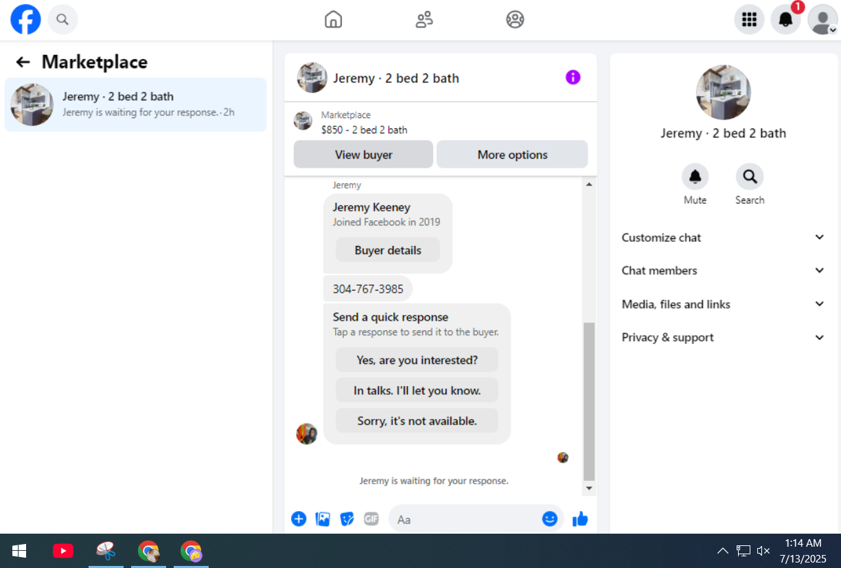Screen dimensions: 841x568
Task: Open the Facebook logo home link
Action: (x=25, y=19)
